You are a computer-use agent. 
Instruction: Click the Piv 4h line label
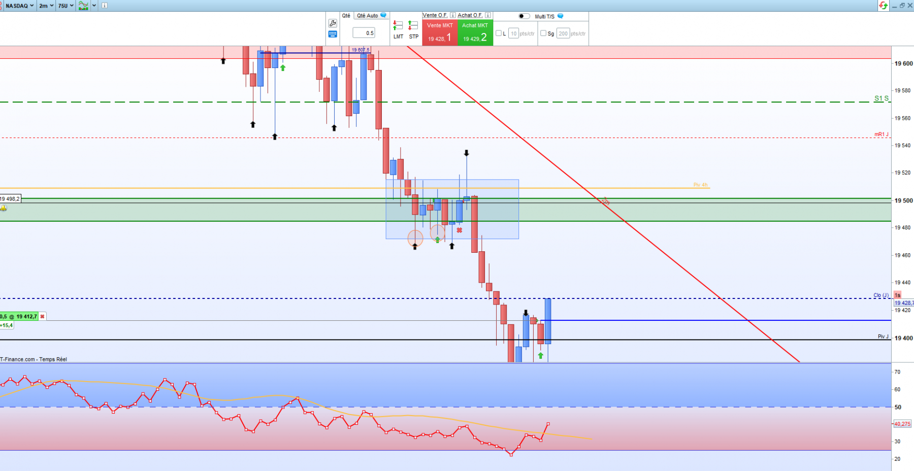click(701, 185)
